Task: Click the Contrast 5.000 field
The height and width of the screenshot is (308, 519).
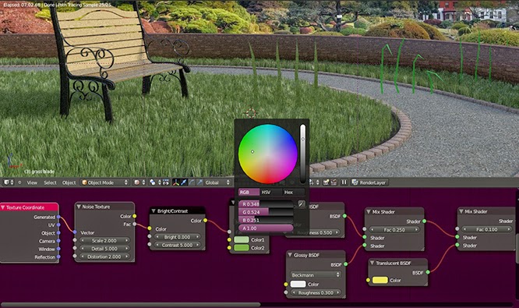Action: click(178, 245)
